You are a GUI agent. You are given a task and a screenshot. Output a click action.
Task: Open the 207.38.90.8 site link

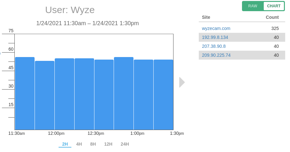pos(214,46)
